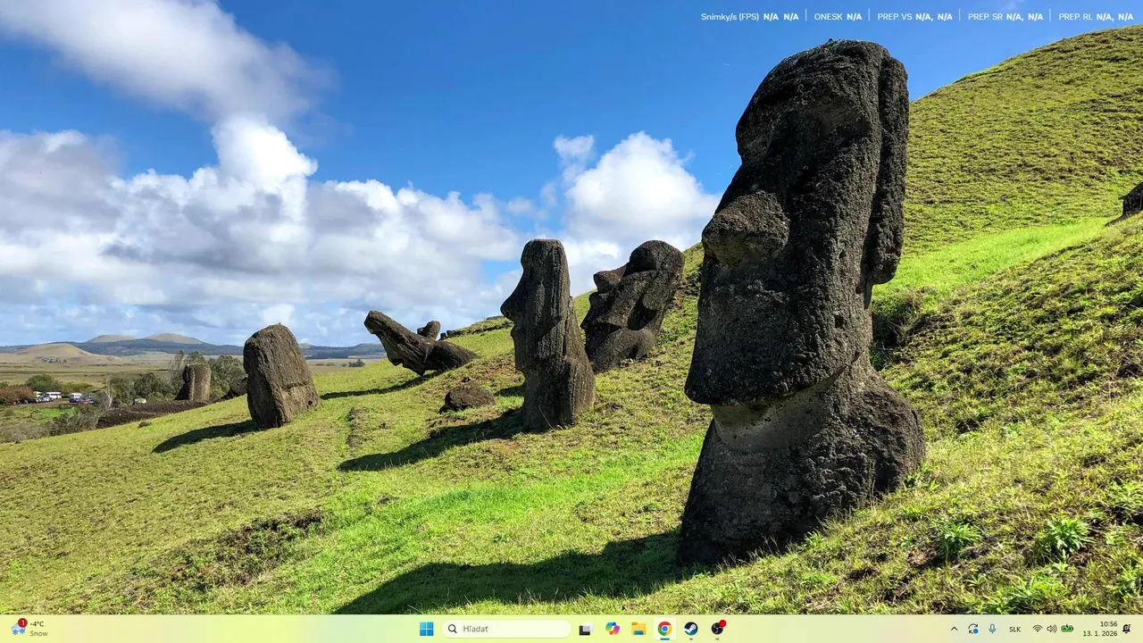Click the Snímky/s (FPS) overlay readout
Image resolution: width=1143 pixels, height=643 pixels.
click(749, 16)
